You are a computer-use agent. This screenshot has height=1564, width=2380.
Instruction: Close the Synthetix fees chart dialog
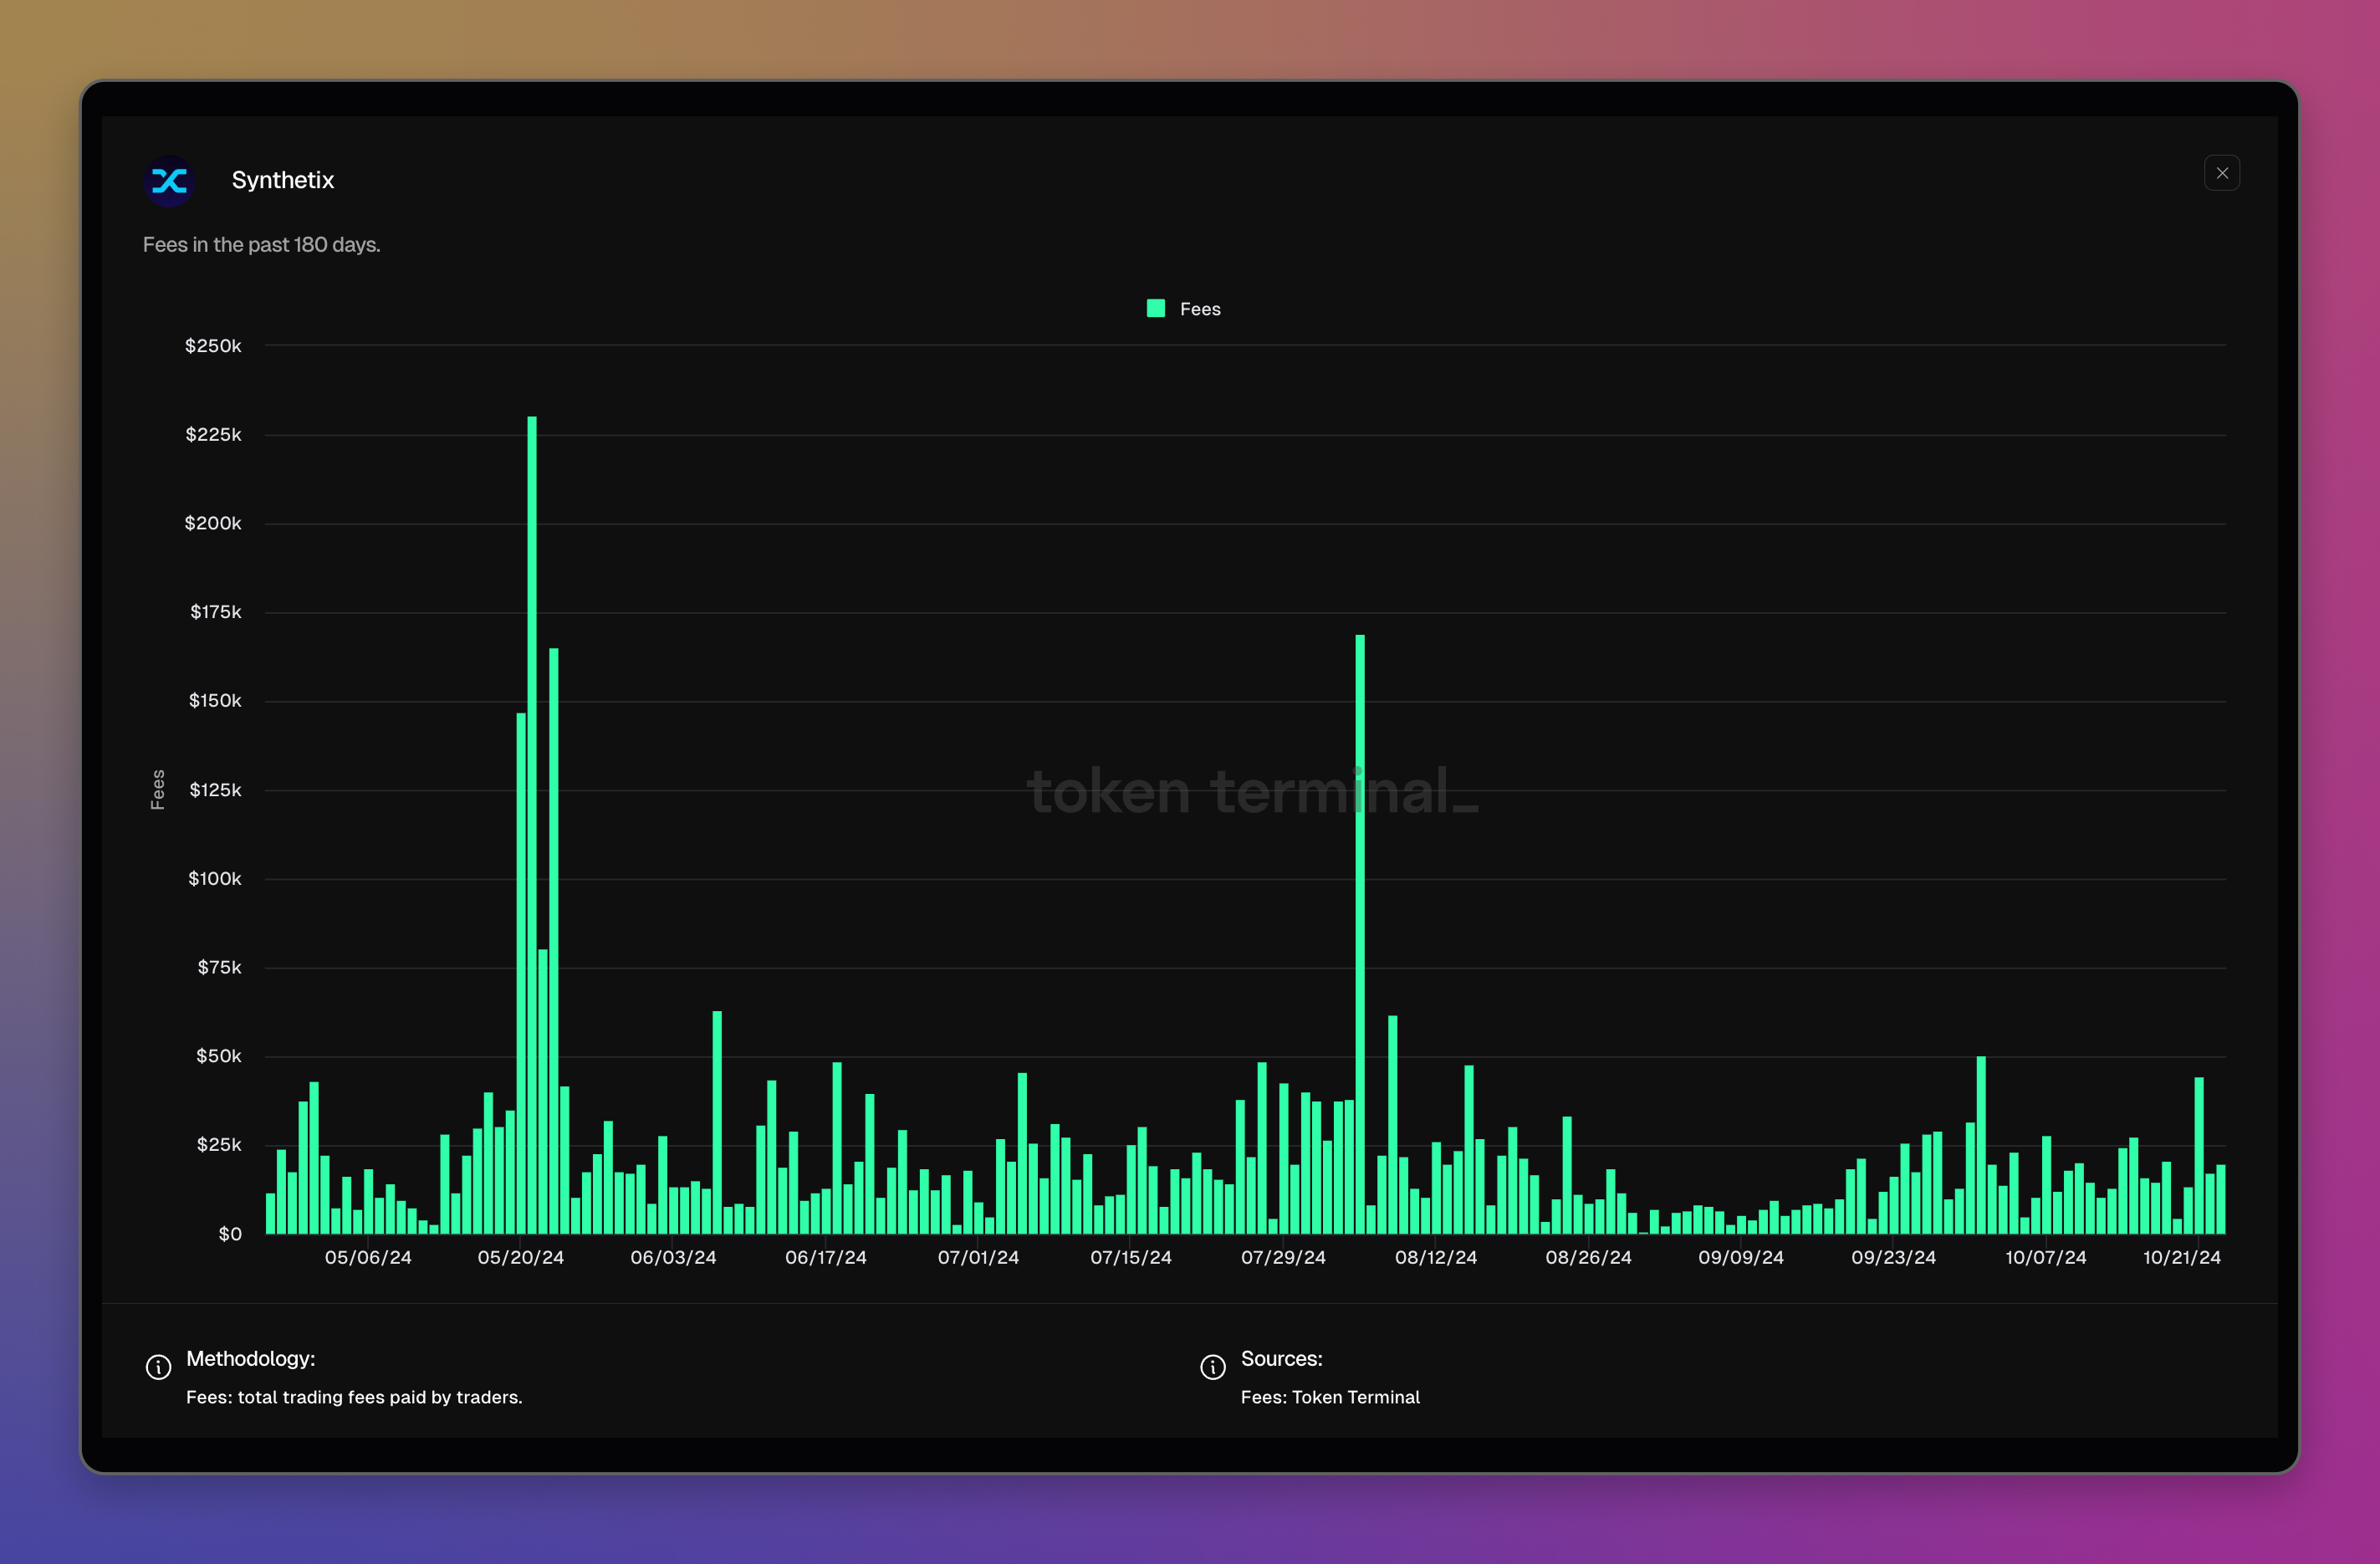[2221, 173]
